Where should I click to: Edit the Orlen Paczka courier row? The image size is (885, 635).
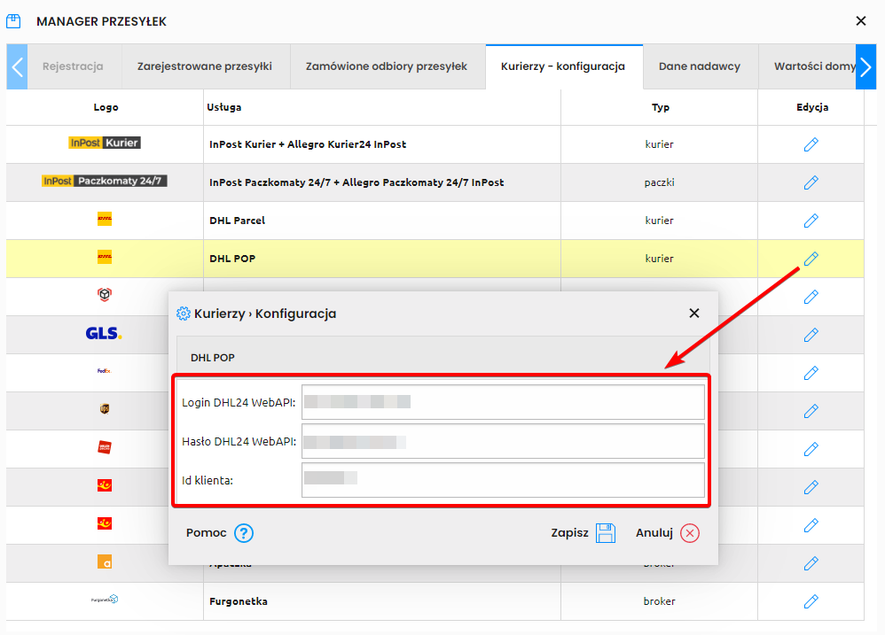tap(811, 449)
